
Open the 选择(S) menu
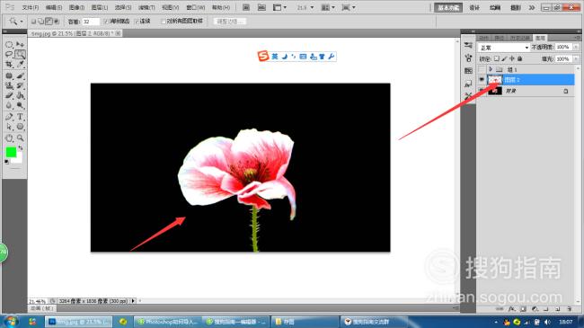pos(123,7)
